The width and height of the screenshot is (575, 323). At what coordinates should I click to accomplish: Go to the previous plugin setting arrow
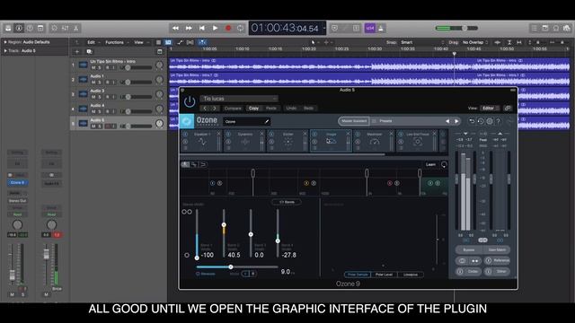click(205, 109)
